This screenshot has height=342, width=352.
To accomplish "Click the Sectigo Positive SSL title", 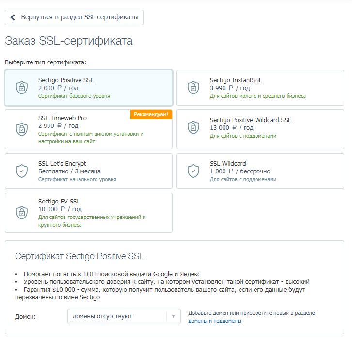I will pos(66,80).
